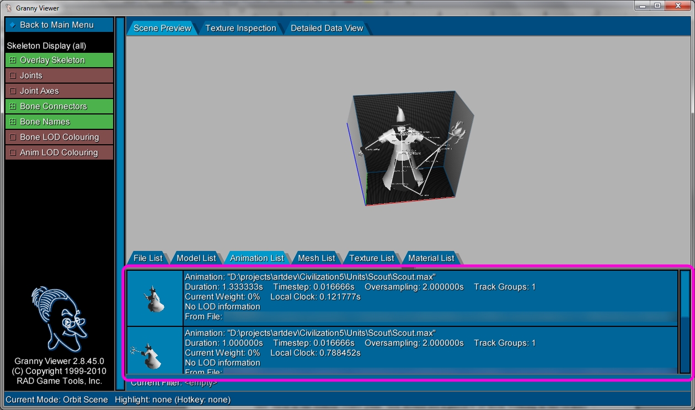Click the "Local Clock: 0.121777s" value
Viewport: 695px width, 410px height.
click(x=316, y=297)
